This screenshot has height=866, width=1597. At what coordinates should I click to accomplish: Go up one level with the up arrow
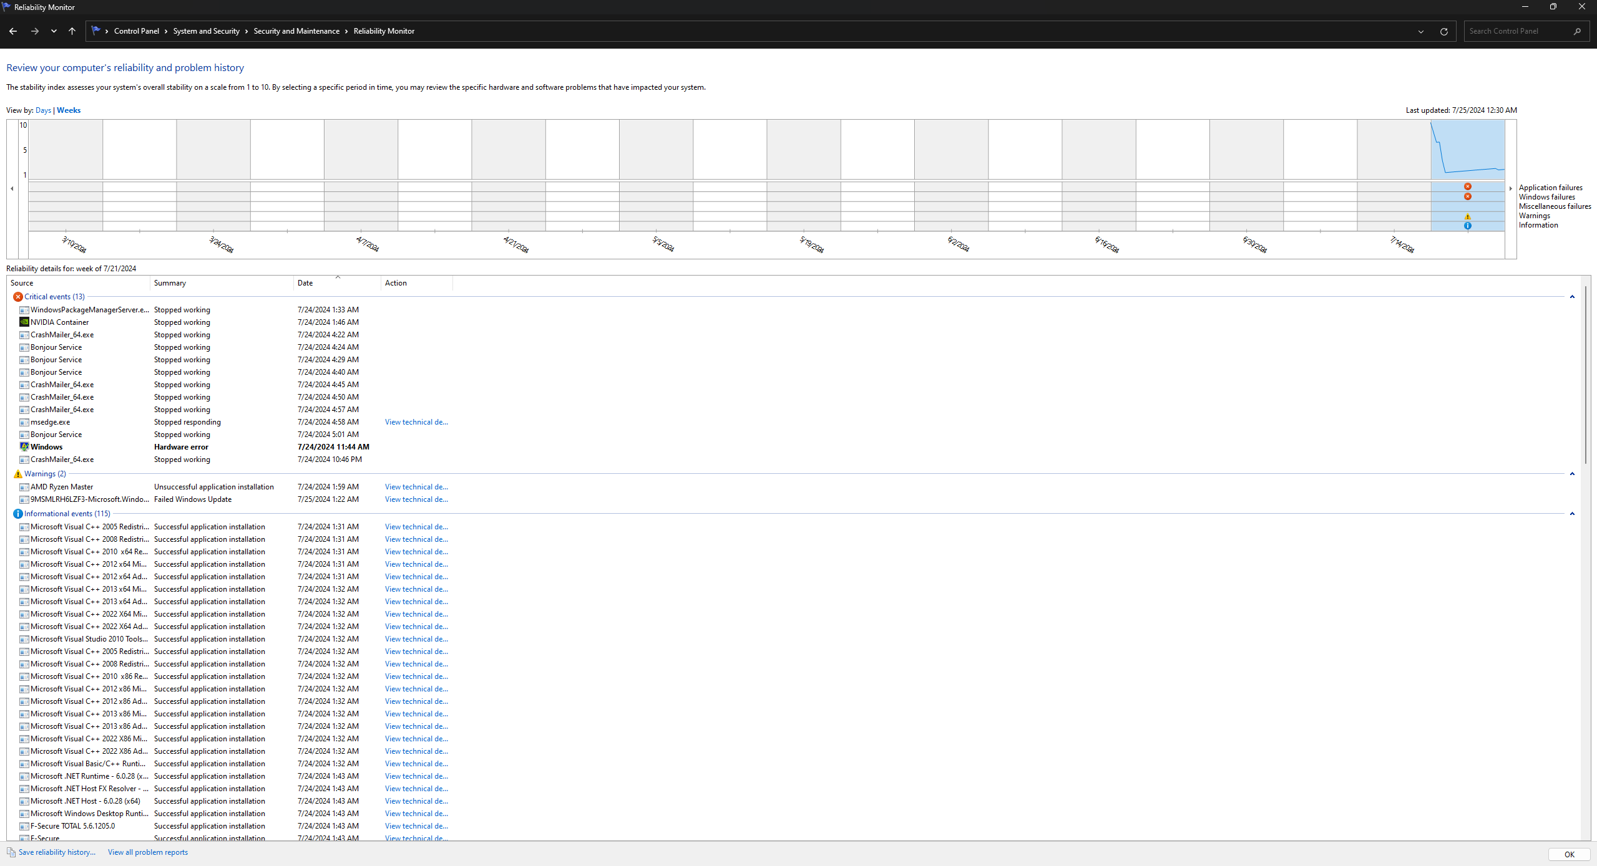72,31
